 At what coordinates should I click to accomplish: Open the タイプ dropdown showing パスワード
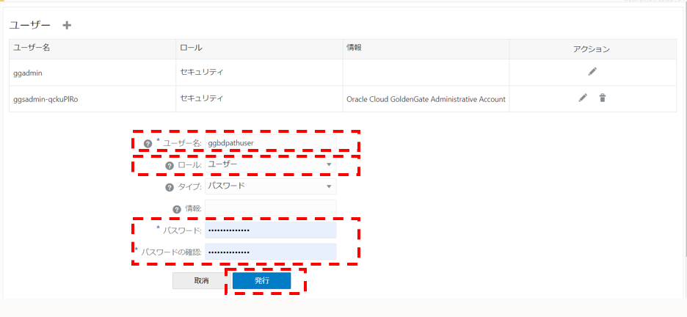270,186
